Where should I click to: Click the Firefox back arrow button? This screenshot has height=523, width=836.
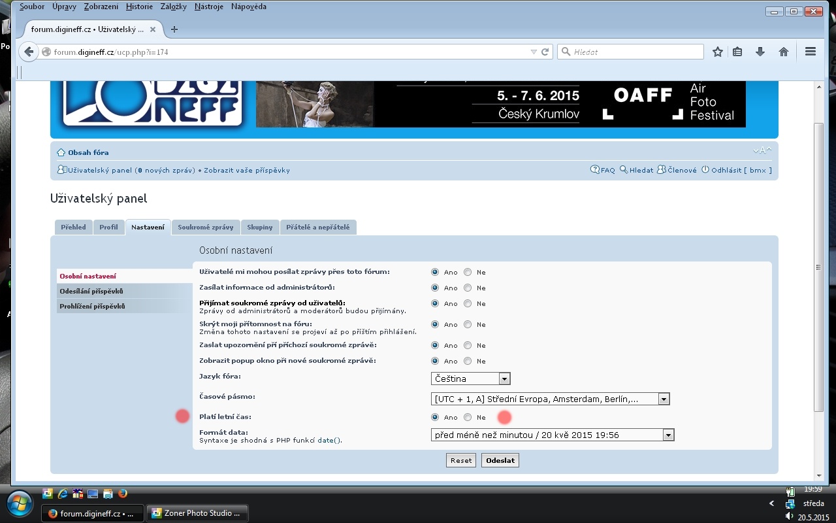coord(29,52)
